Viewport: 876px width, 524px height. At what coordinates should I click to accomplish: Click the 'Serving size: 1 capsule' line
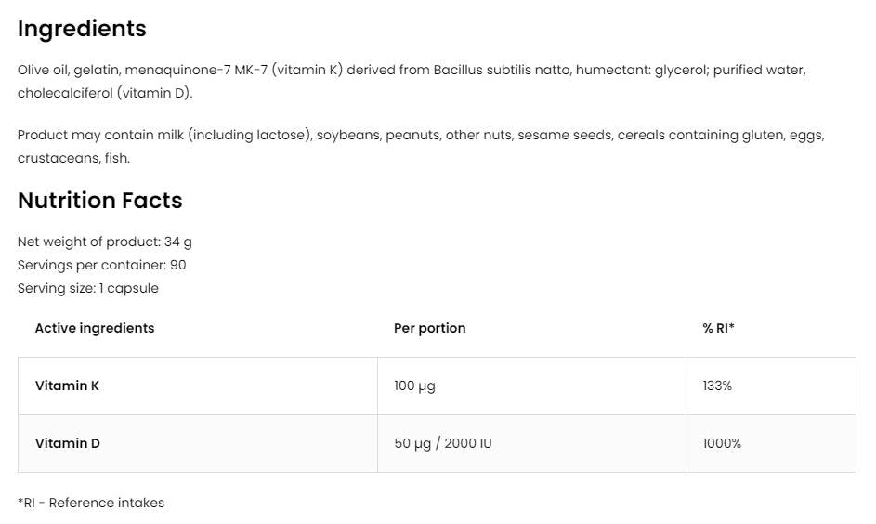click(x=87, y=288)
